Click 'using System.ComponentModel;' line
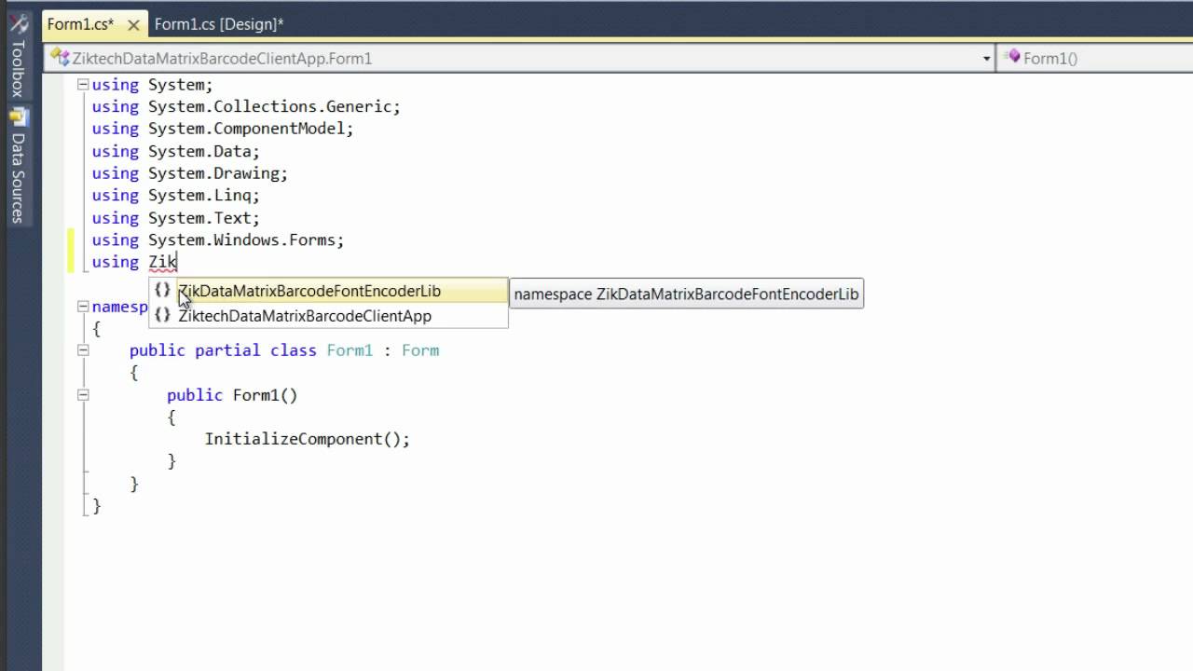Image resolution: width=1193 pixels, height=671 pixels. pos(223,129)
